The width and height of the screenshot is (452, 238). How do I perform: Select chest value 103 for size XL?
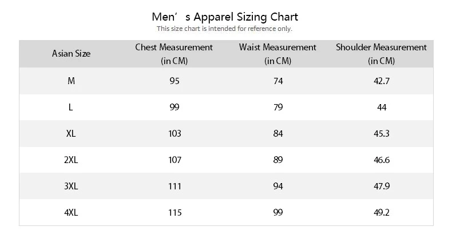tap(175, 133)
